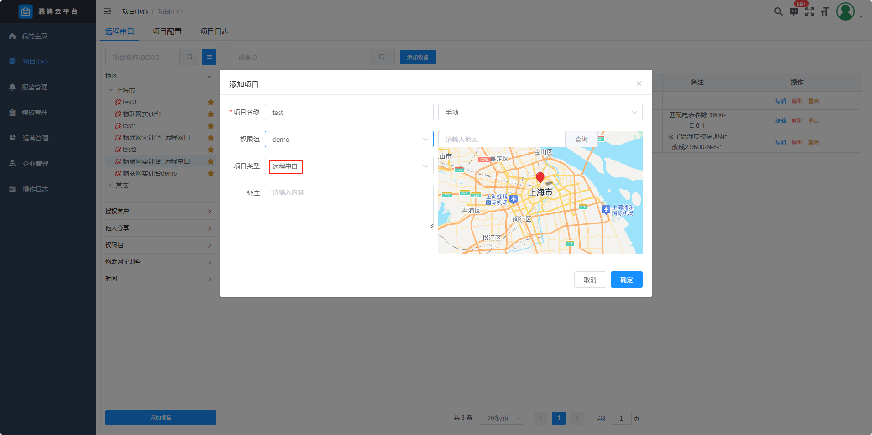
Task: Open the 权限组 demo dropdown
Action: [349, 140]
